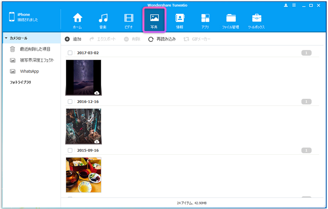Select the Milky Way night sky thumbnail

83,78
